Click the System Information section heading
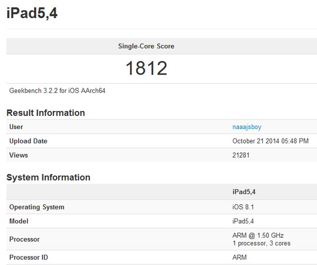 pos(48,177)
